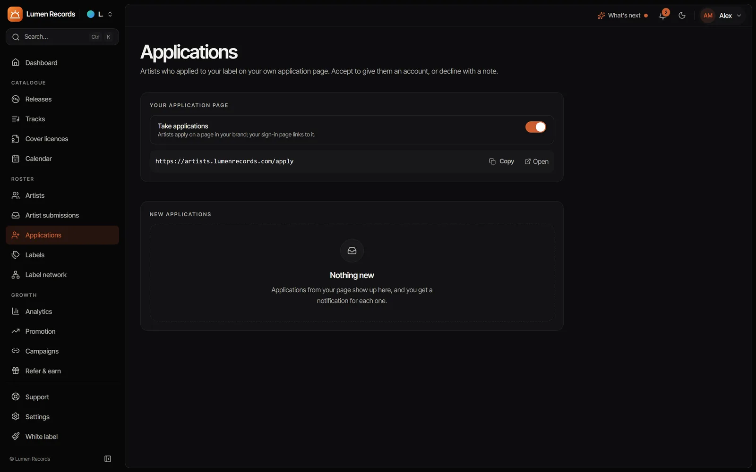Click the application URL text
The image size is (756, 472).
click(x=224, y=161)
